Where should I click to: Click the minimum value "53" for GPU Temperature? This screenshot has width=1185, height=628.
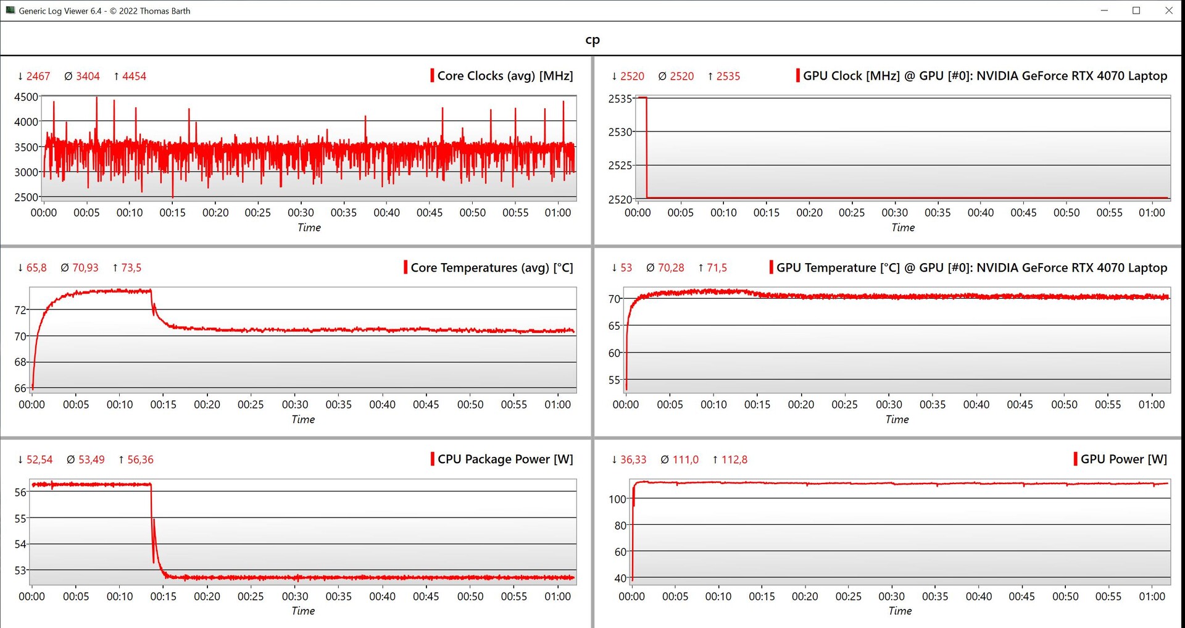626,268
